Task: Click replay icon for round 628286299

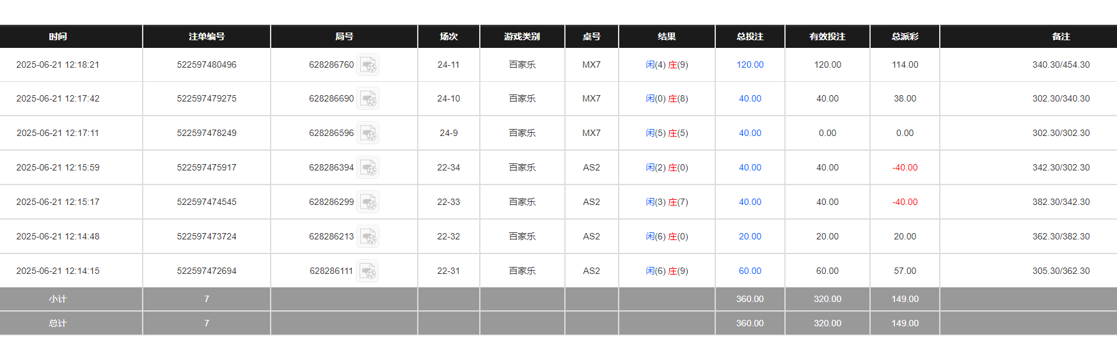Action: pyautogui.click(x=368, y=202)
